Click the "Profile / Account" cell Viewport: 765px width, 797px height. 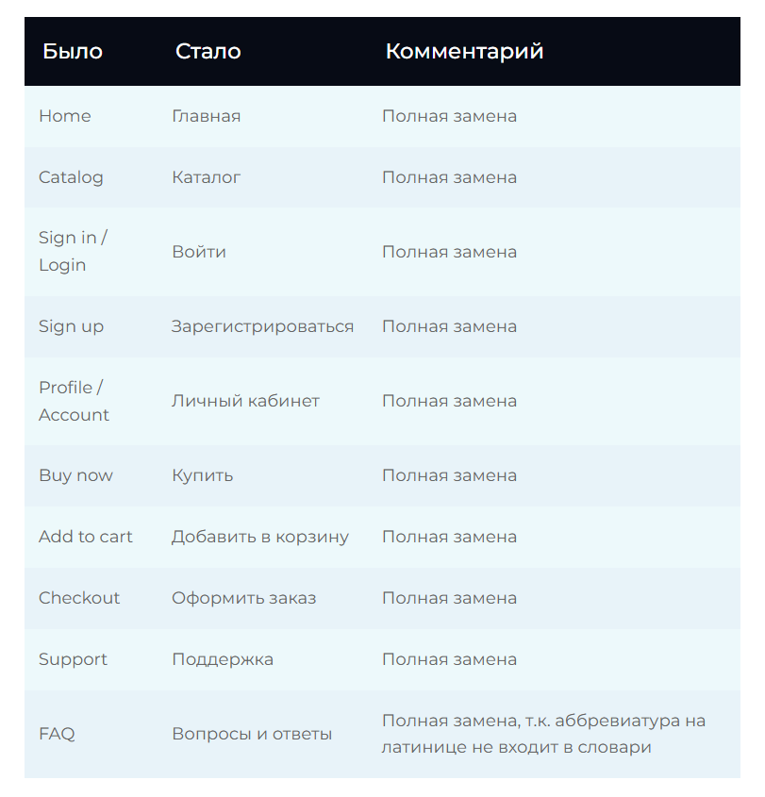pos(74,401)
